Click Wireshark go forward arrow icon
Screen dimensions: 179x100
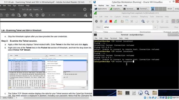click(x=153, y=21)
